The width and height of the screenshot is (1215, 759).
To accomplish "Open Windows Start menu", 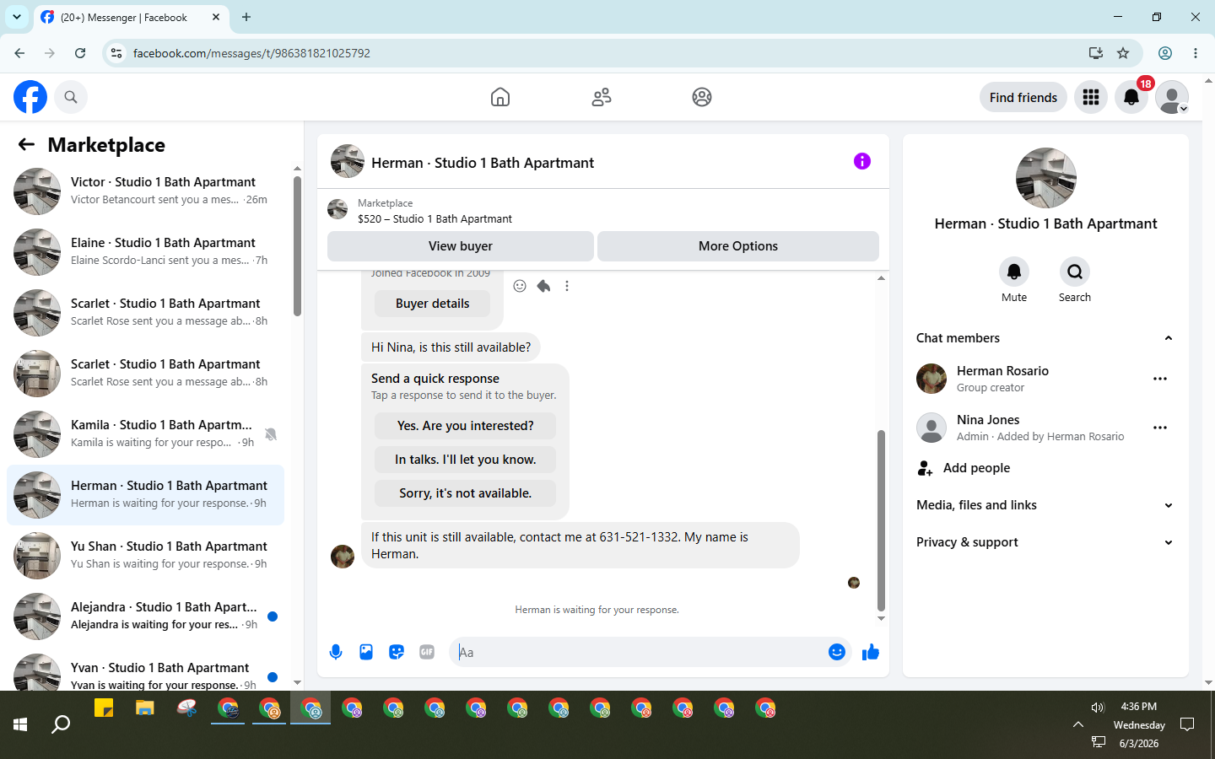I will 20,724.
